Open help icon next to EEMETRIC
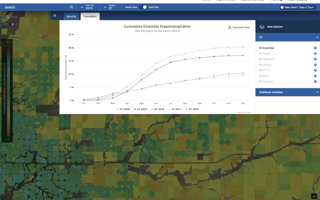The width and height of the screenshot is (320, 200). pyautogui.click(x=315, y=59)
